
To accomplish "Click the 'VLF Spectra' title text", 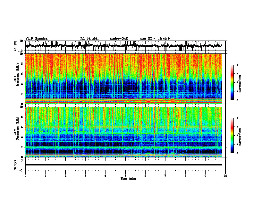I will click(x=36, y=39).
